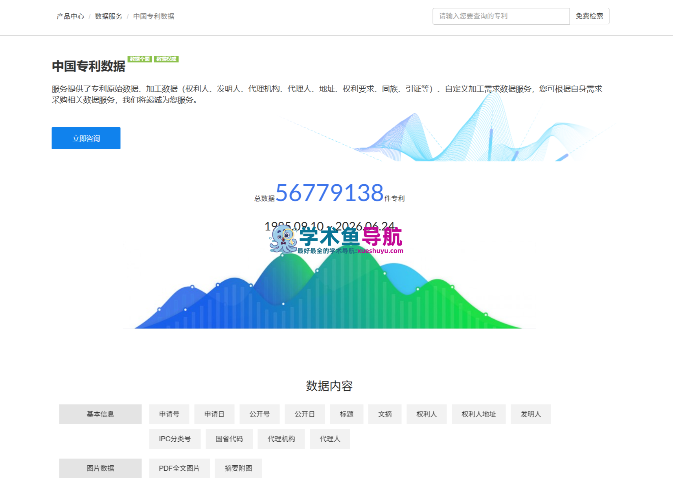Click the 摘要附图 tag

click(238, 468)
